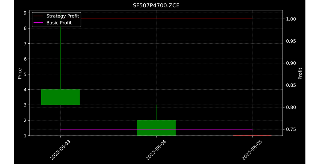
Task: Click the green candlestick body for 2025-06-04
Action: (156, 128)
